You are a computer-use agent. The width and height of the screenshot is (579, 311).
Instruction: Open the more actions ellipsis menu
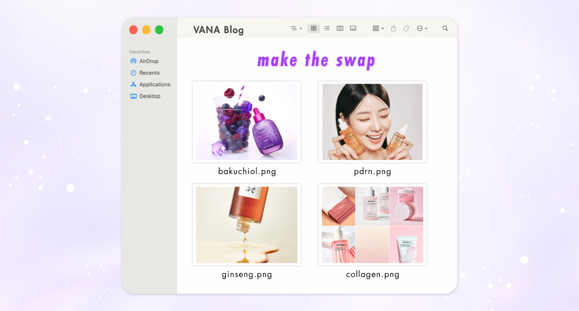tap(422, 29)
